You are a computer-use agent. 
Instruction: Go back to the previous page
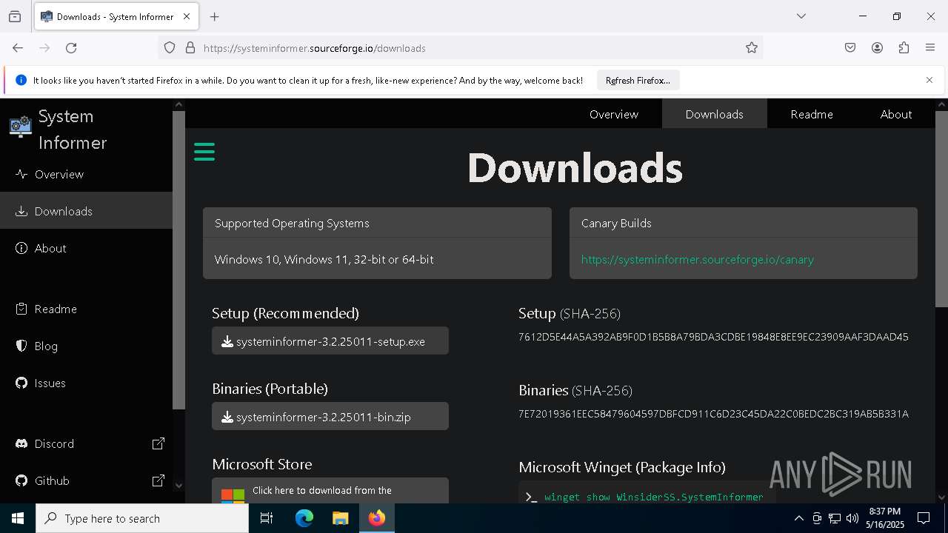[x=18, y=47]
